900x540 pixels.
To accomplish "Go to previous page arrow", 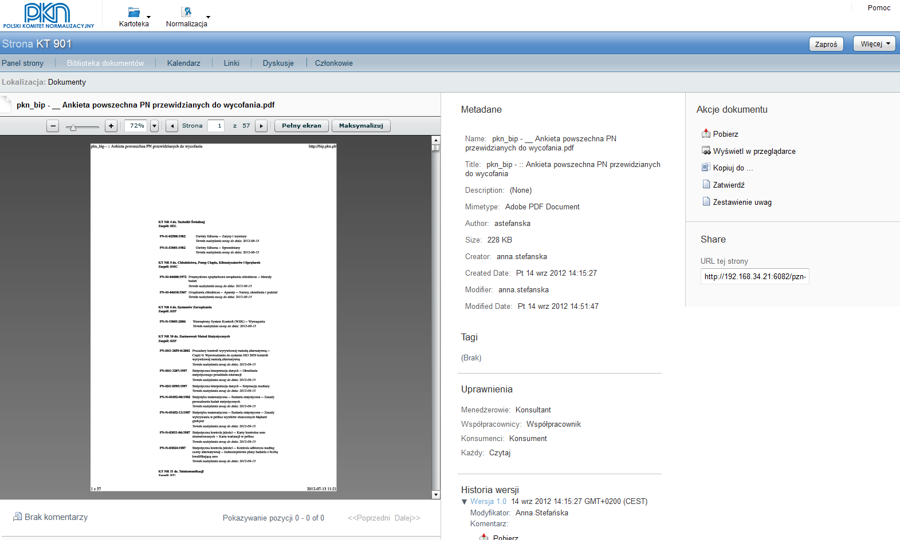I will pyautogui.click(x=172, y=126).
